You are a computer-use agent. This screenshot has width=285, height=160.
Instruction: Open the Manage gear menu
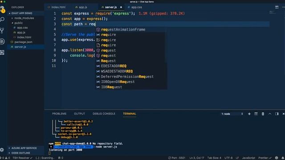[2, 150]
